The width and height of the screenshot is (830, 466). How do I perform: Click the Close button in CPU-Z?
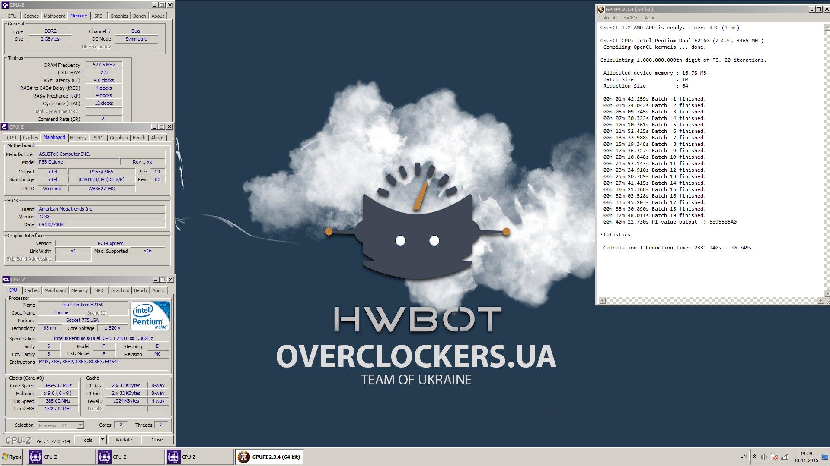click(x=157, y=440)
